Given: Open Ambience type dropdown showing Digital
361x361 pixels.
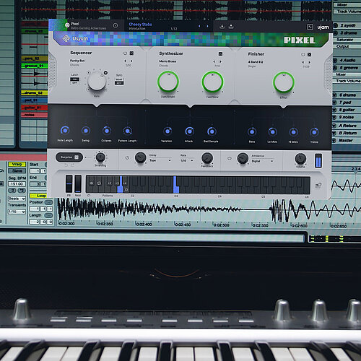Looking at the screenshot, I should point(262,161).
